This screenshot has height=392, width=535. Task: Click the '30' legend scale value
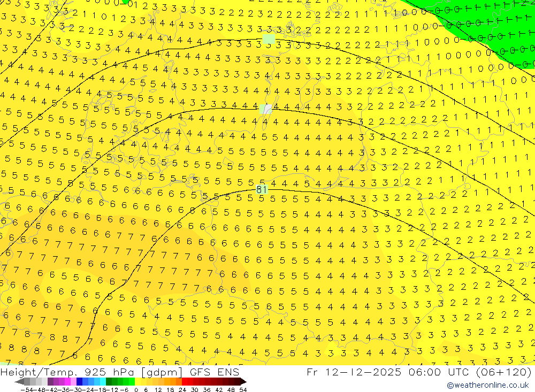pos(195,390)
